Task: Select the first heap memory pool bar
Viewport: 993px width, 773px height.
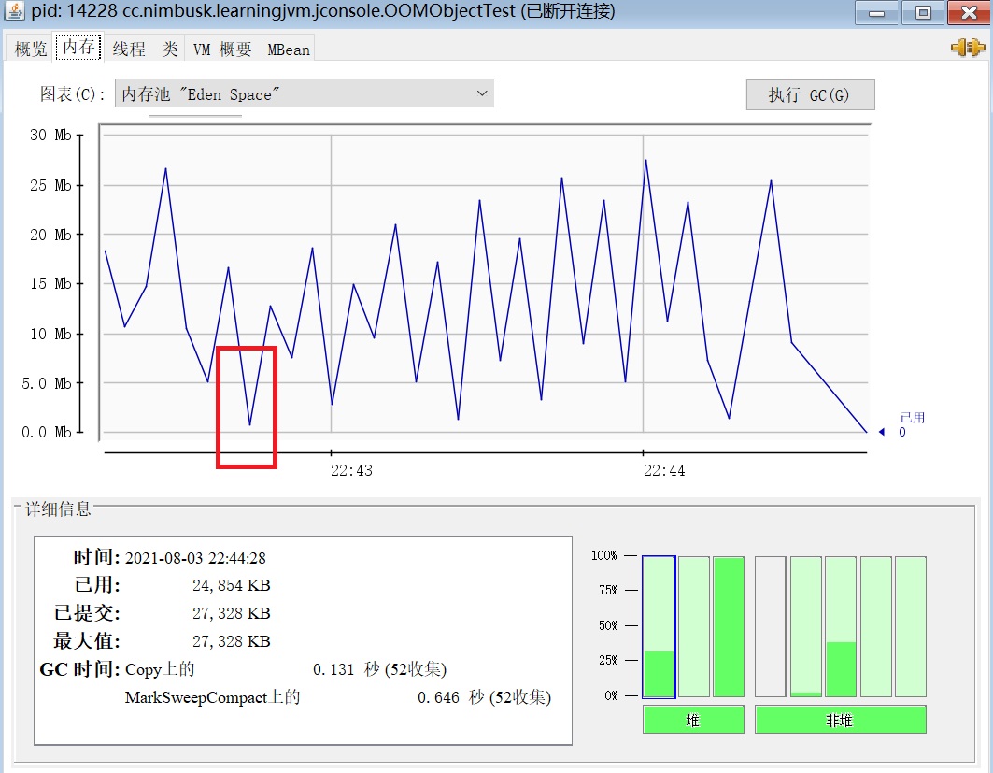Action: (x=659, y=626)
